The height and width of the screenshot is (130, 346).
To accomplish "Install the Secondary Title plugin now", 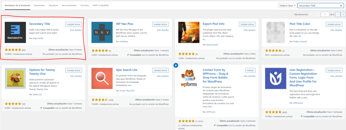I will click(x=74, y=24).
